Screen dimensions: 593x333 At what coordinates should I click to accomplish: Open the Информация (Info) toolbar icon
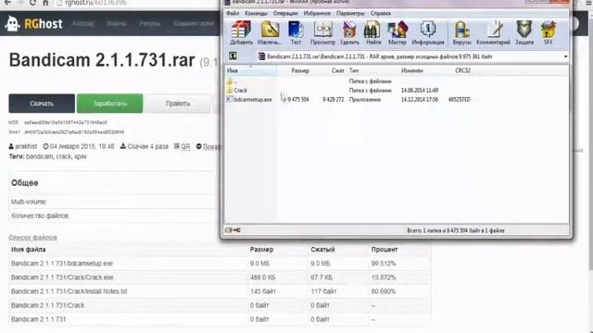coord(428,32)
